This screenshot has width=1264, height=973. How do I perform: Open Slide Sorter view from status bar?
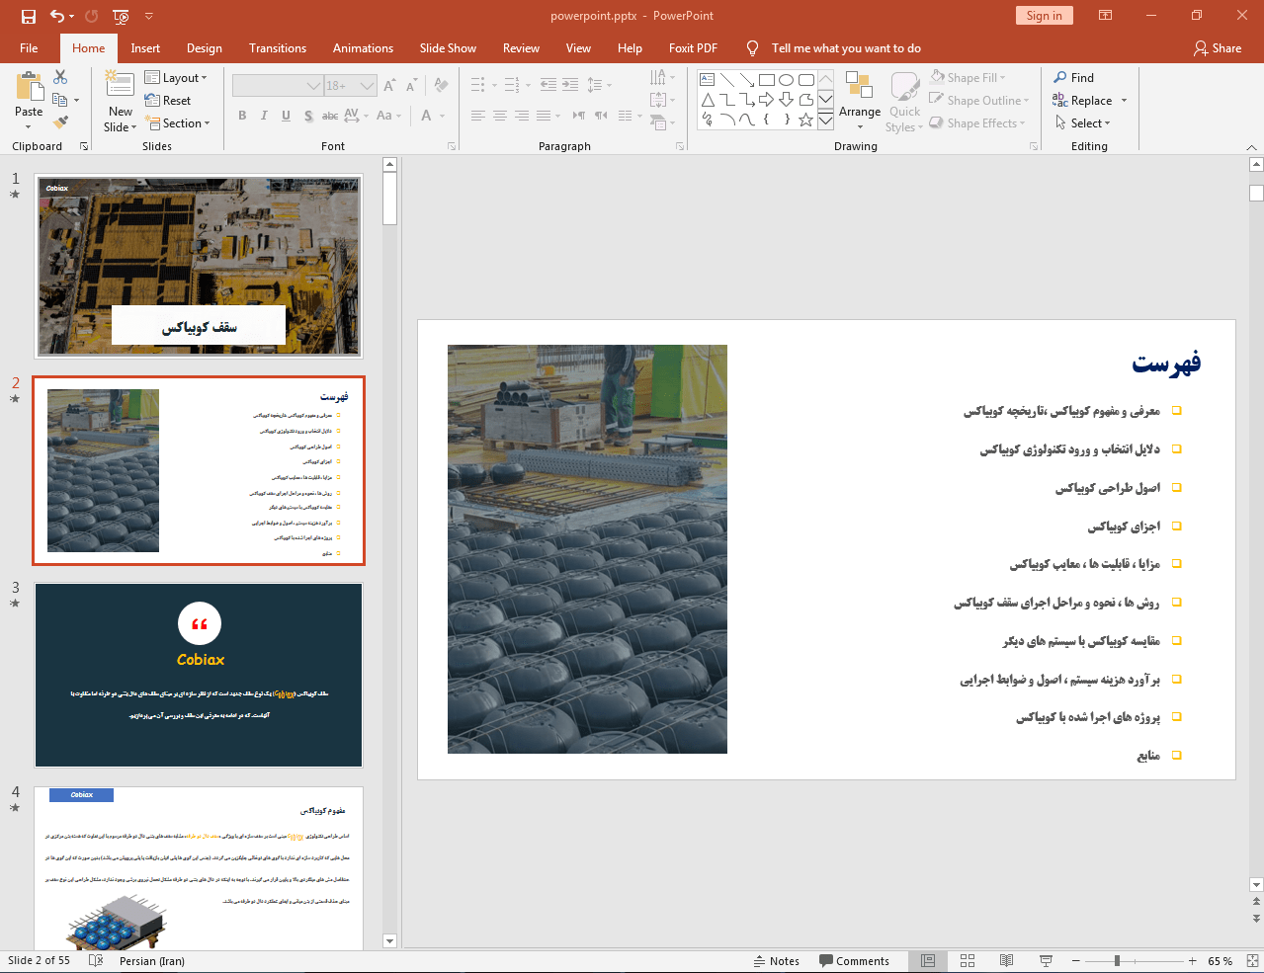click(x=967, y=961)
